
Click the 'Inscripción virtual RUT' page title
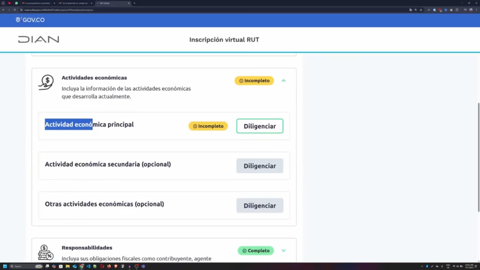click(x=224, y=40)
